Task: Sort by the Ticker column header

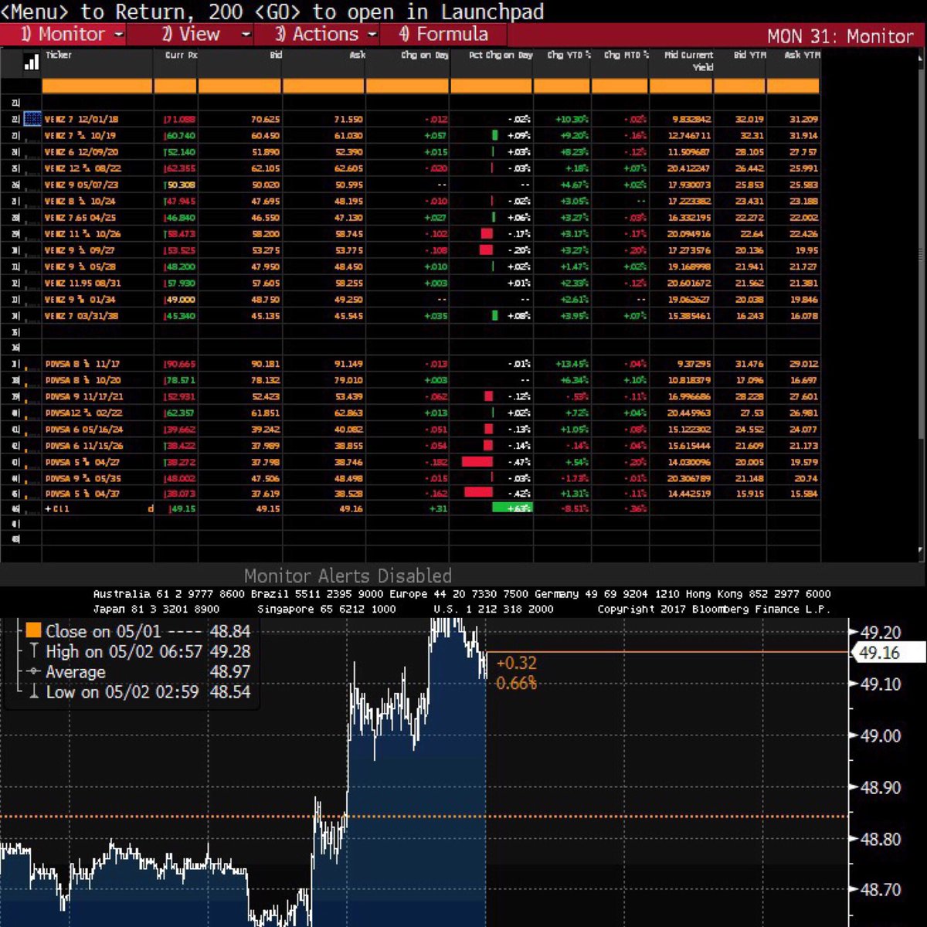Action: pos(59,56)
